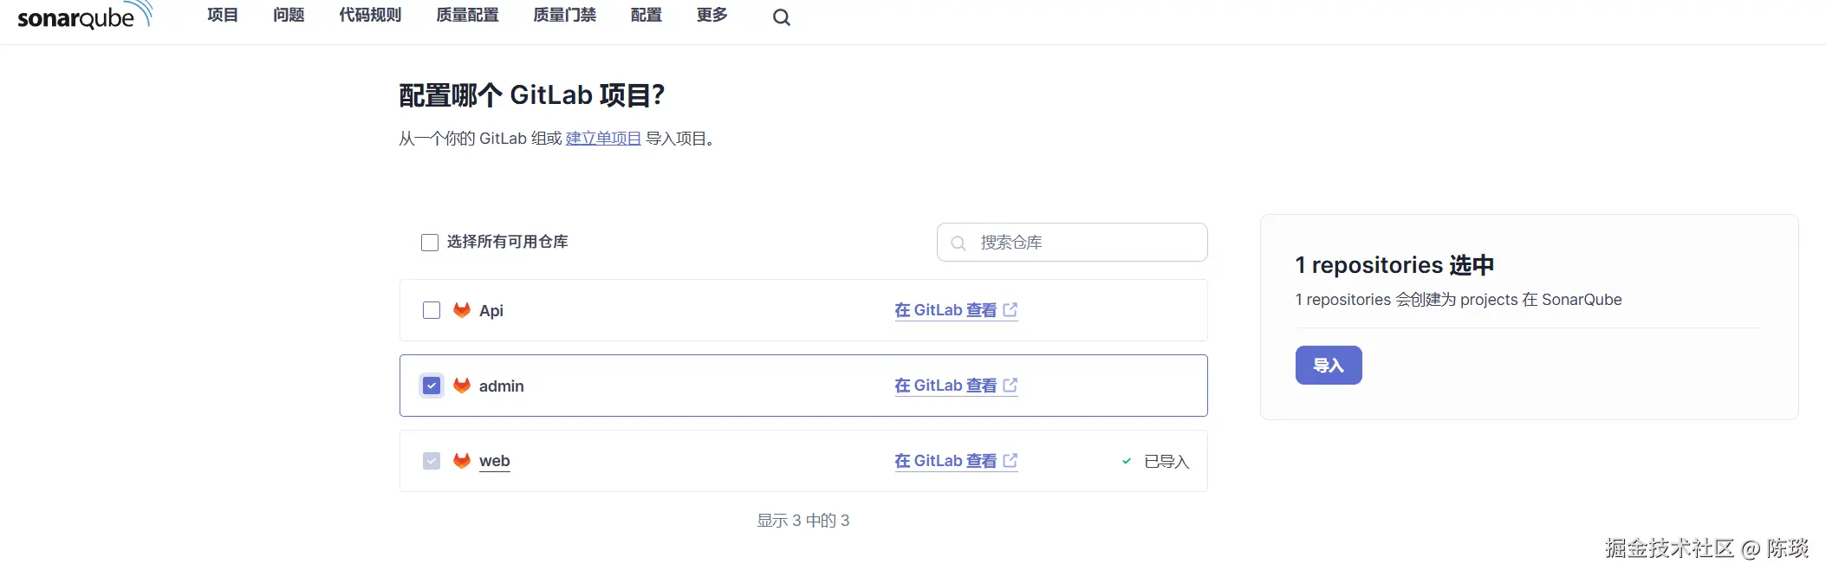1826x577 pixels.
Task: Go to 质量门禁 in top navigation
Action: coord(564,16)
